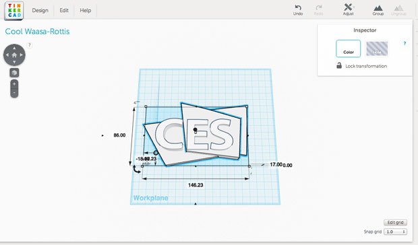Zoom out with the minus button
Image resolution: width=418 pixels, height=245 pixels.
point(14,93)
